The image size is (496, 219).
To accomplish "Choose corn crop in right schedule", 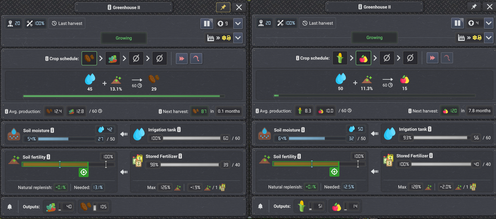I will point(340,58).
